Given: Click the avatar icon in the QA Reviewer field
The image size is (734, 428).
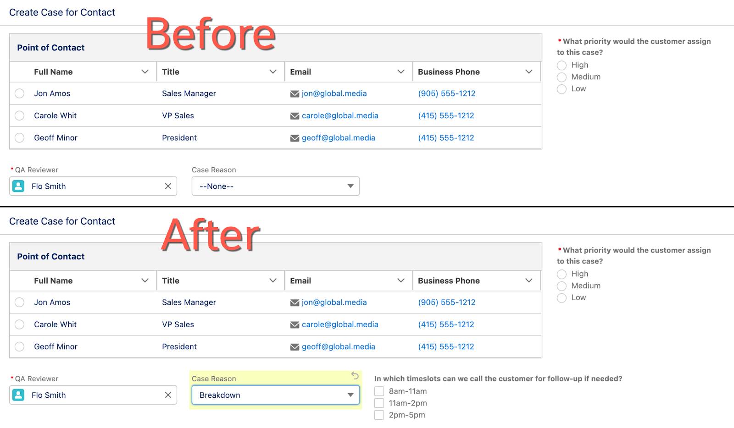Looking at the screenshot, I should point(18,186).
